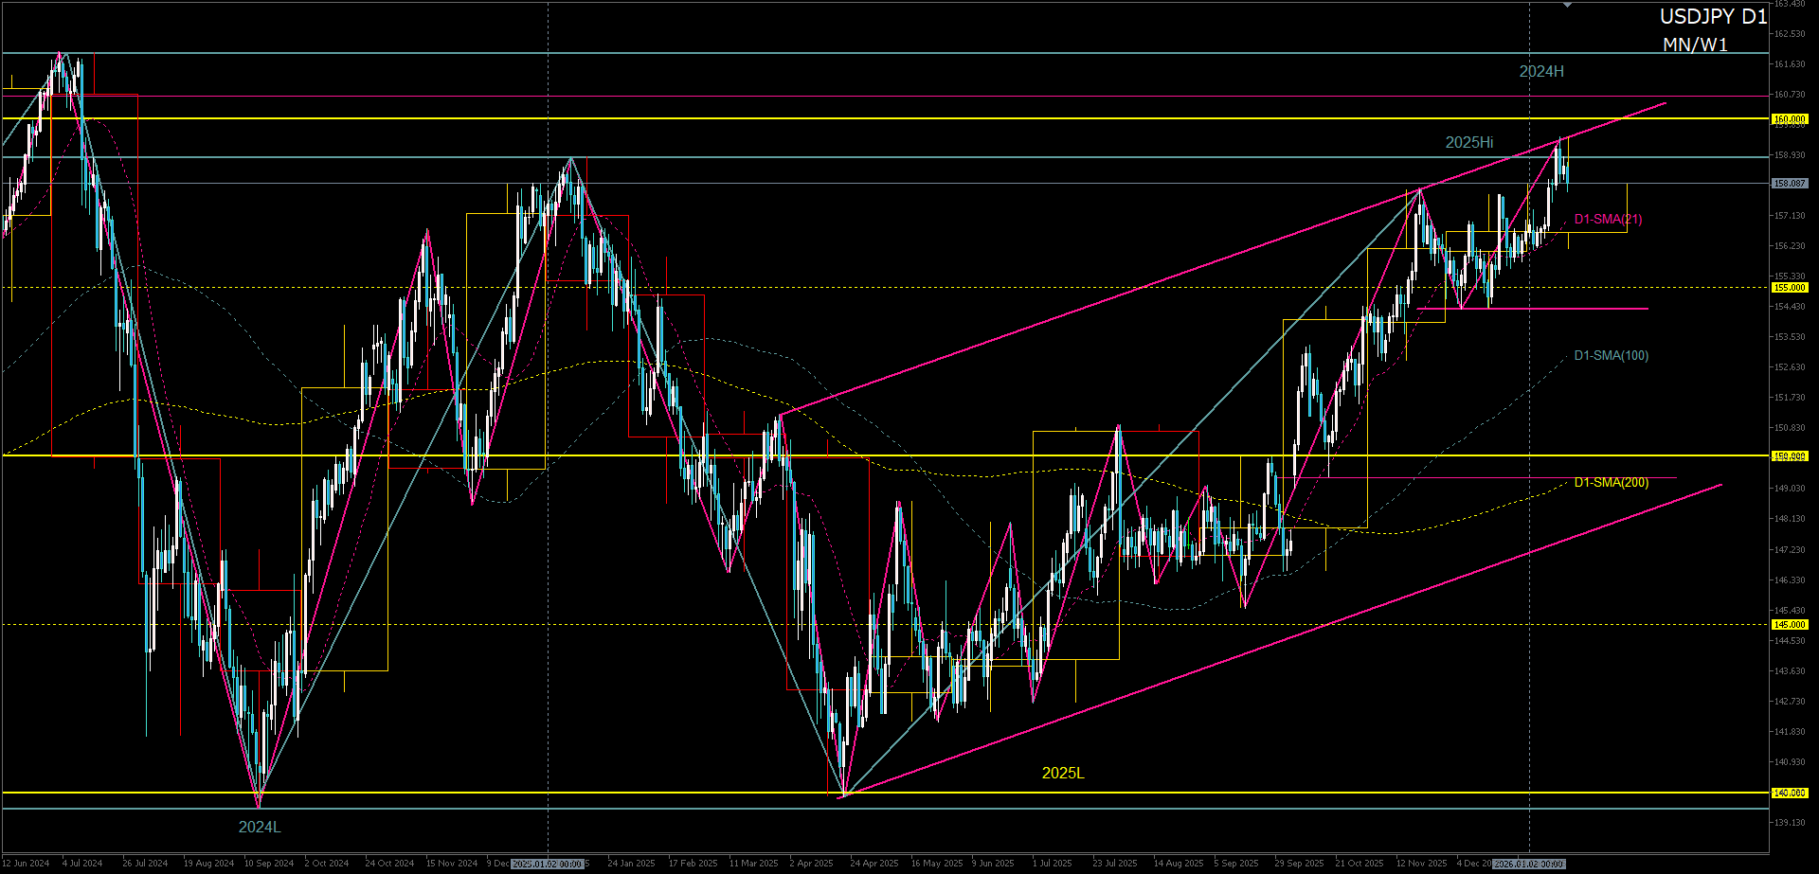The height and width of the screenshot is (874, 1819).
Task: Select the 2024H text label
Action: click(x=1541, y=72)
